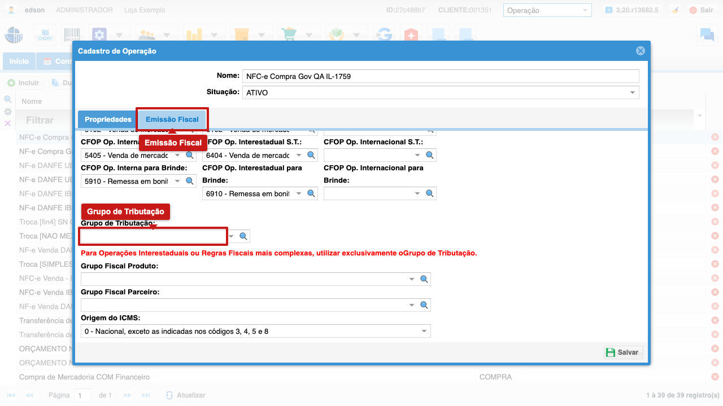The width and height of the screenshot is (723, 406).
Task: Click the store icon in the main toolbar
Action: click(45, 35)
